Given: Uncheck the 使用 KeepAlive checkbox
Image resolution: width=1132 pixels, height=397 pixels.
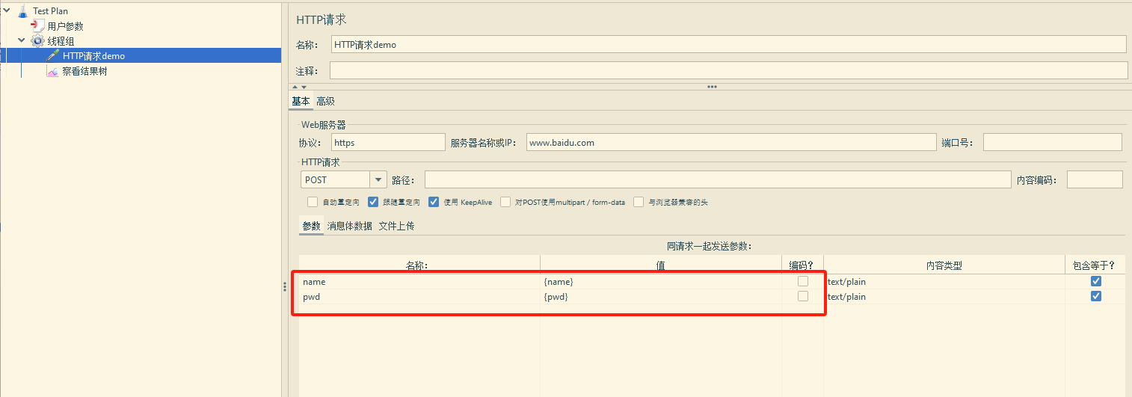Looking at the screenshot, I should pyautogui.click(x=434, y=202).
